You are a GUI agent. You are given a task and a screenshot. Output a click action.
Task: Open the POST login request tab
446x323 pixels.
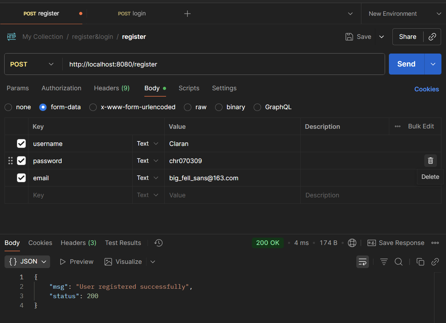click(x=132, y=14)
